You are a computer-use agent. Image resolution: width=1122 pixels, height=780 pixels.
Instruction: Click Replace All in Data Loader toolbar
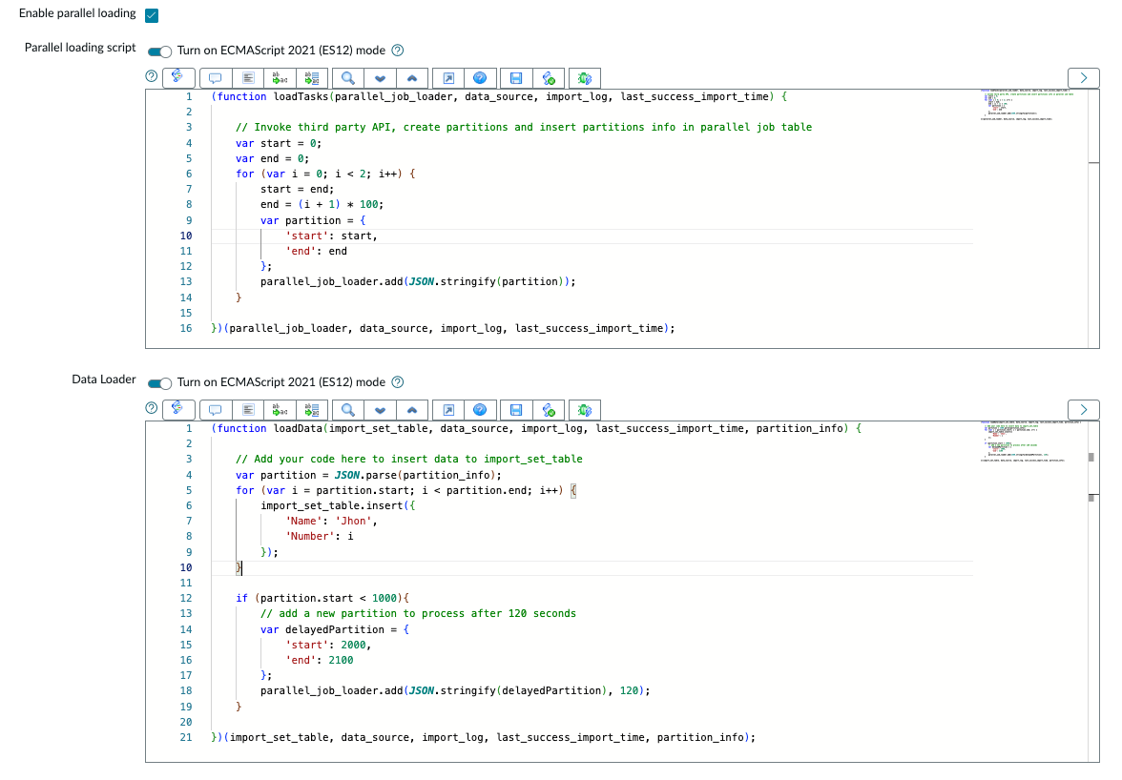[x=312, y=410]
